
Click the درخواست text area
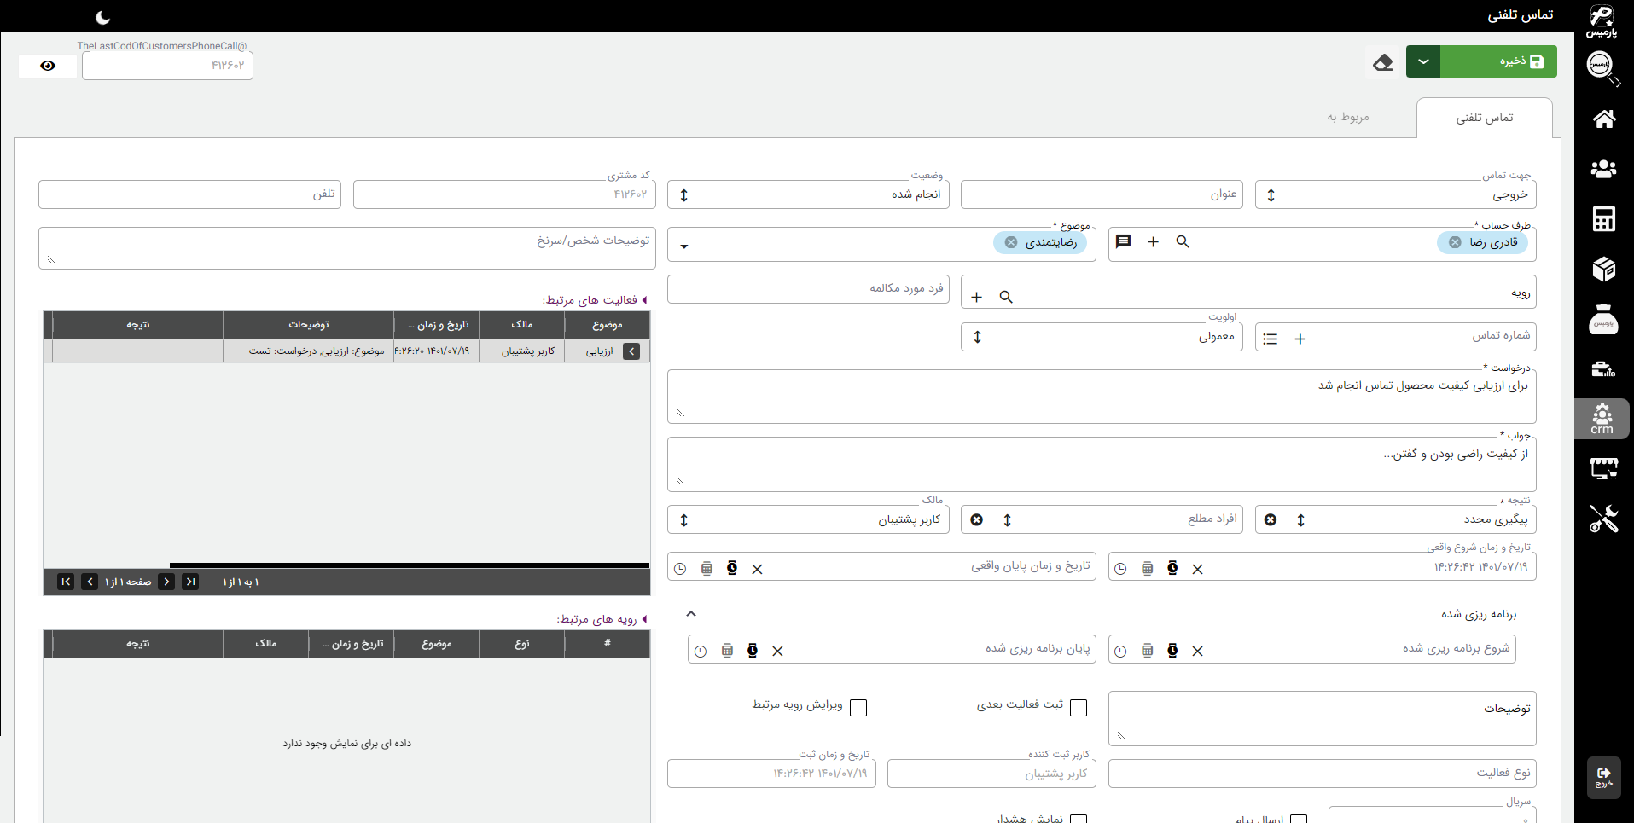1102,397
